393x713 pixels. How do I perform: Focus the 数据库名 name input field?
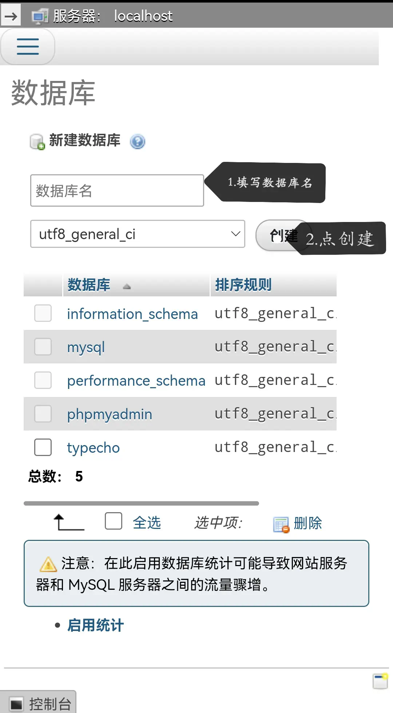tap(117, 191)
